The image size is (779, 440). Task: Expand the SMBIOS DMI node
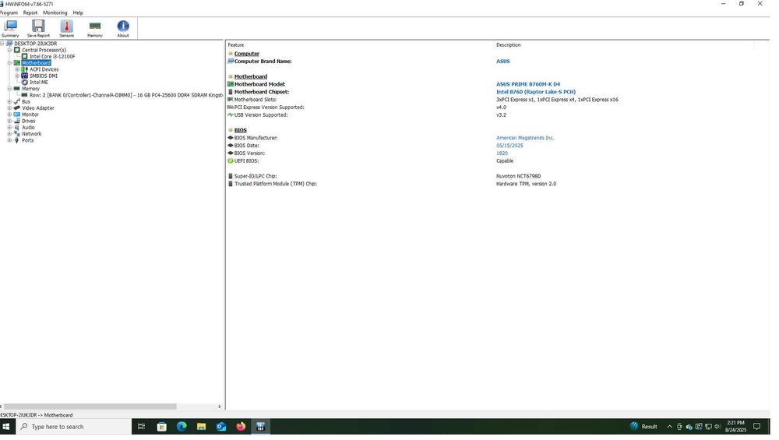(x=17, y=76)
